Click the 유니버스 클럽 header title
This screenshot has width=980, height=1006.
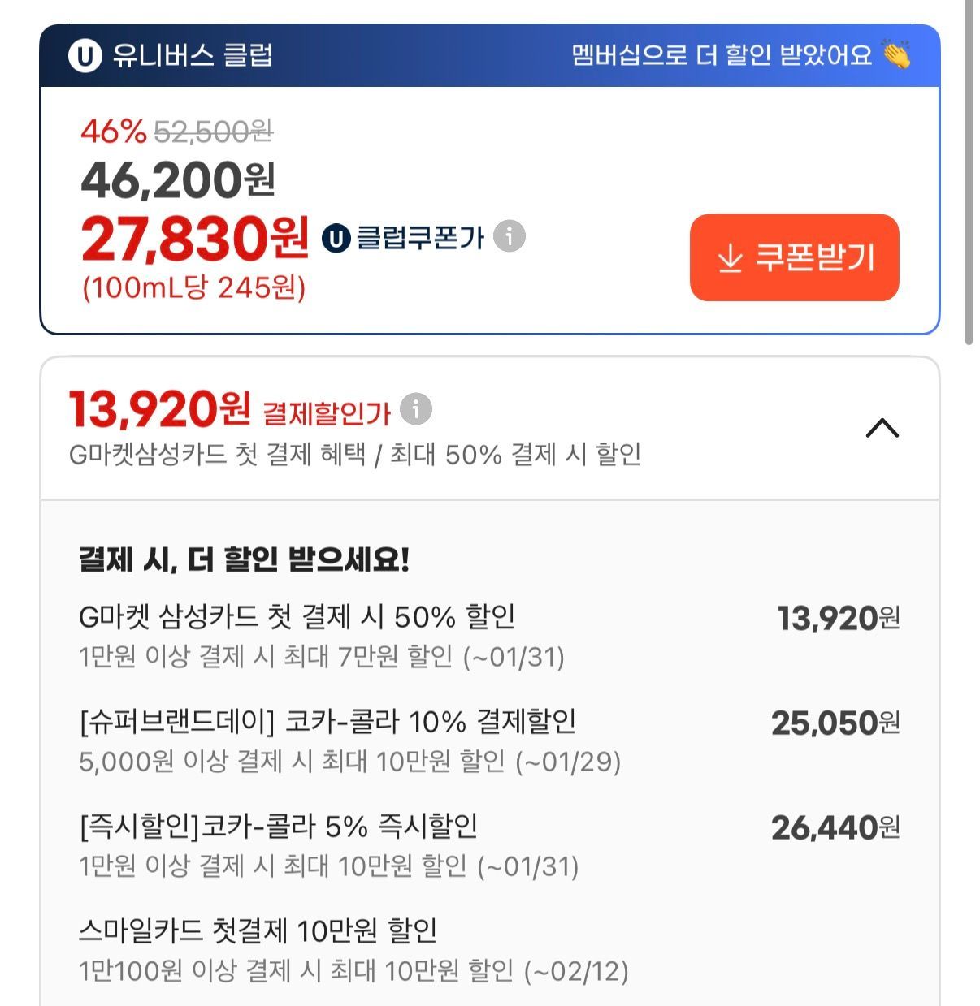(x=193, y=56)
